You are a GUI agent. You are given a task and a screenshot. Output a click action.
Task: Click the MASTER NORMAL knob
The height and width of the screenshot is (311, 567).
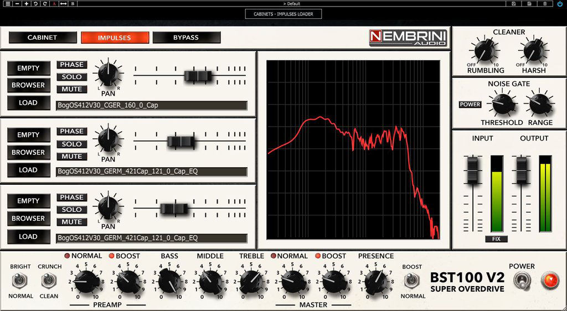click(293, 281)
